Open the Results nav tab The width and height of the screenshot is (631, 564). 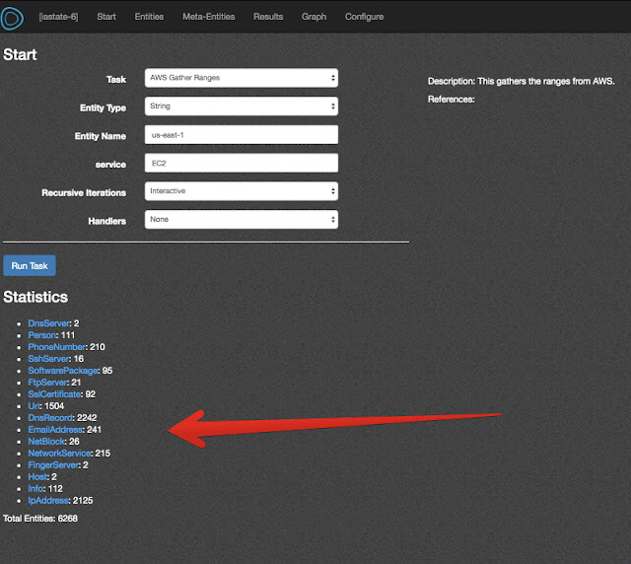tap(268, 17)
